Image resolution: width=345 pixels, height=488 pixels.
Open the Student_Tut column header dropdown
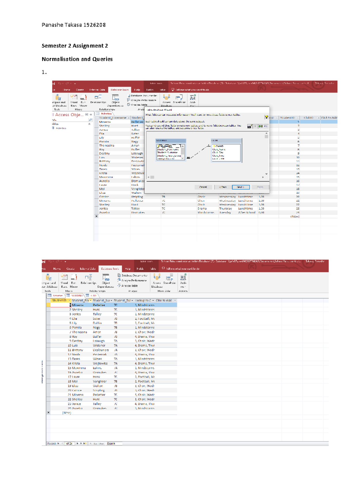coord(132,301)
